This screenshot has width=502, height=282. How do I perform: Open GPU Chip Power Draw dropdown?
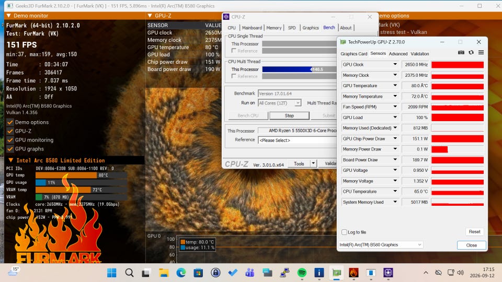tap(395, 138)
